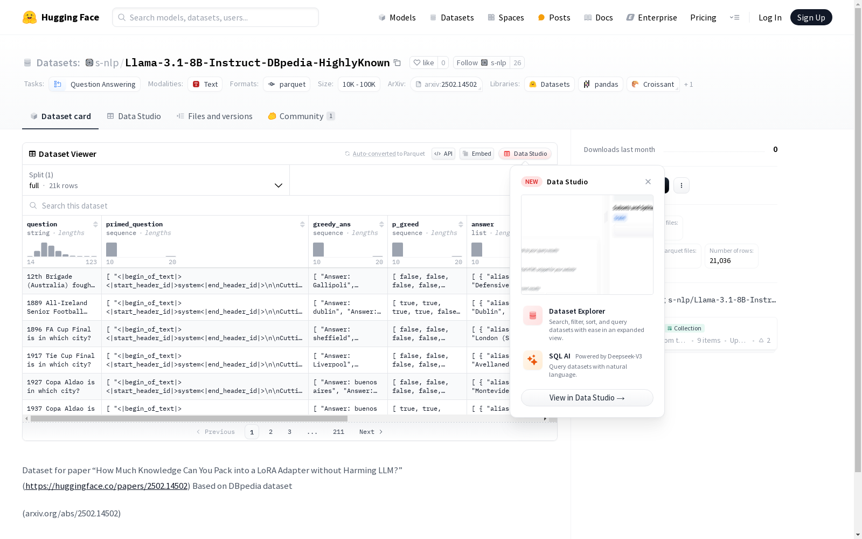
Task: Click the Previous page button
Action: (215, 432)
